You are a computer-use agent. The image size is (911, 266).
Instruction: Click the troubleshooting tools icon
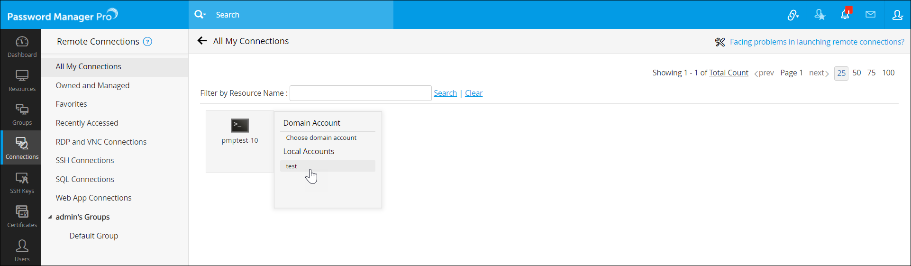point(720,42)
